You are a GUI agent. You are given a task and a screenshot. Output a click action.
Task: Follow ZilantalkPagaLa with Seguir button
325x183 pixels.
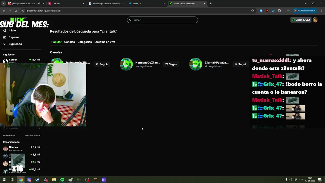pos(241,64)
